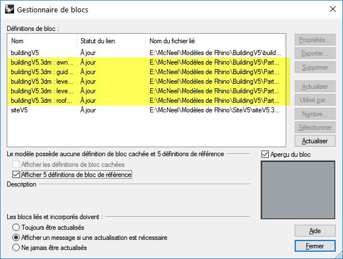This screenshot has height=259, width=343.
Task: Click the À jour status of the awn... row
Action: pyautogui.click(x=88, y=62)
